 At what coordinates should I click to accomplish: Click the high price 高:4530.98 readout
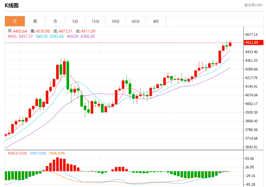[40, 31]
